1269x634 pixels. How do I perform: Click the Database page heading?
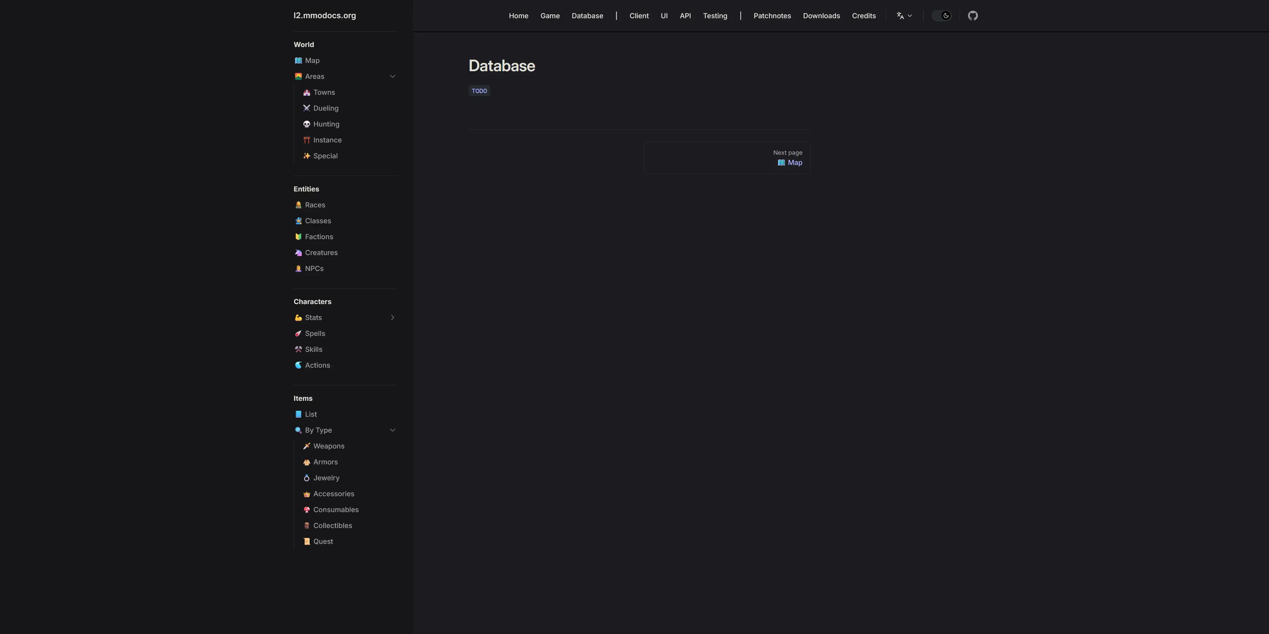pyautogui.click(x=502, y=66)
